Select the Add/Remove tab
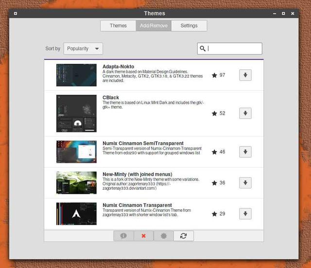The height and width of the screenshot is (268, 311). tap(154, 26)
